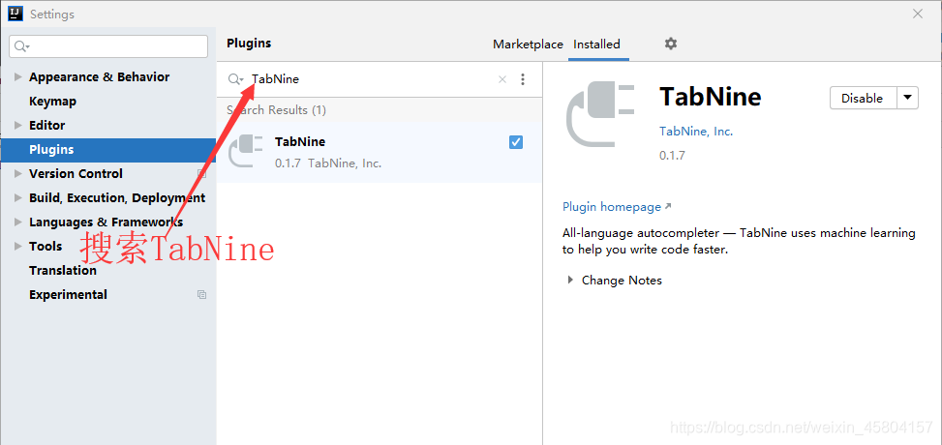Click the project-level icon beside Version Control

point(201,173)
